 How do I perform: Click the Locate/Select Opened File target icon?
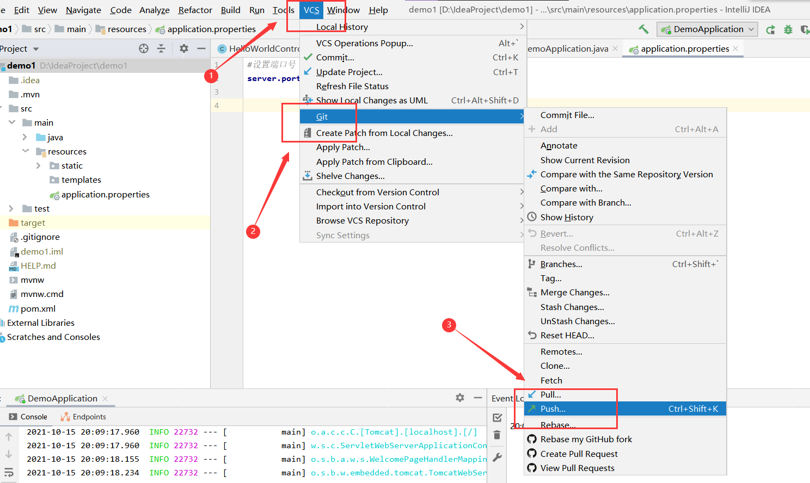tap(144, 48)
